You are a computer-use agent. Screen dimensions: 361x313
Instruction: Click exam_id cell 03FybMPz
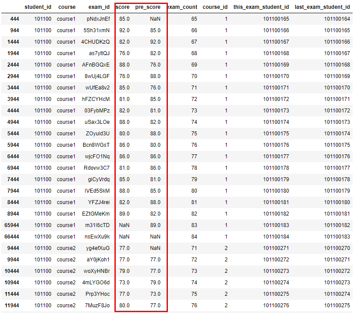[x=97, y=111]
